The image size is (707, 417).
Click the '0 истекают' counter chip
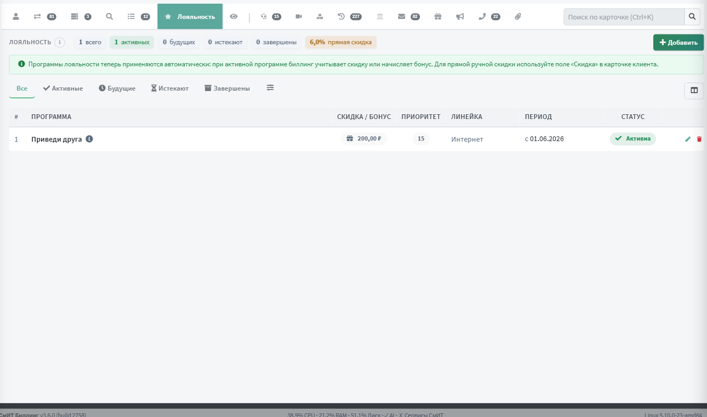(x=225, y=42)
